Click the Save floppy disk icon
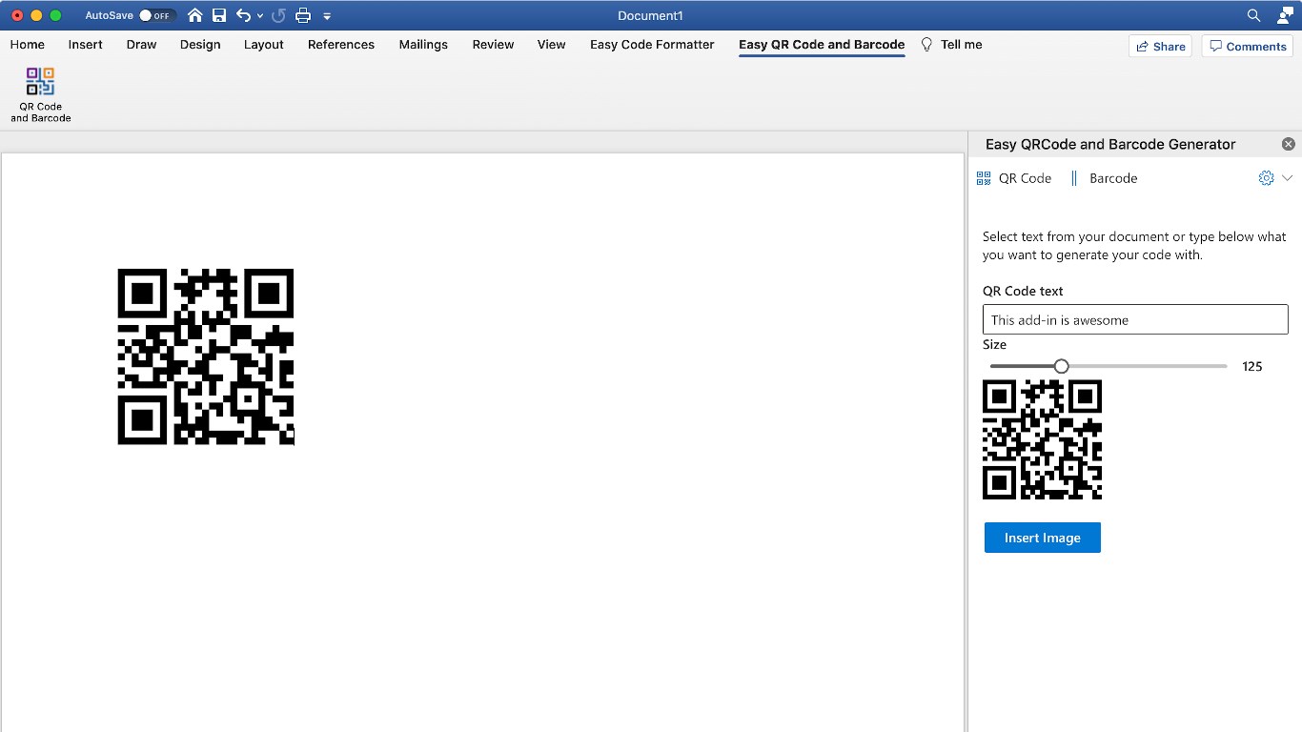 [x=219, y=15]
